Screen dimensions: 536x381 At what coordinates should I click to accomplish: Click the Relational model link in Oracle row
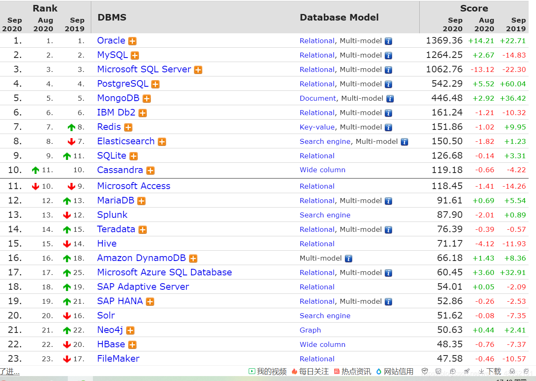[x=317, y=41]
